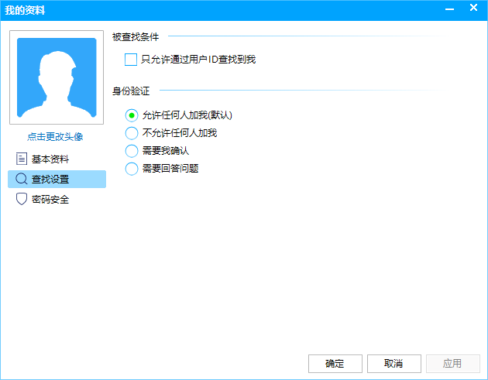The width and height of the screenshot is (488, 380).
Task: Click the 我的资料 title text
Action: point(25,10)
